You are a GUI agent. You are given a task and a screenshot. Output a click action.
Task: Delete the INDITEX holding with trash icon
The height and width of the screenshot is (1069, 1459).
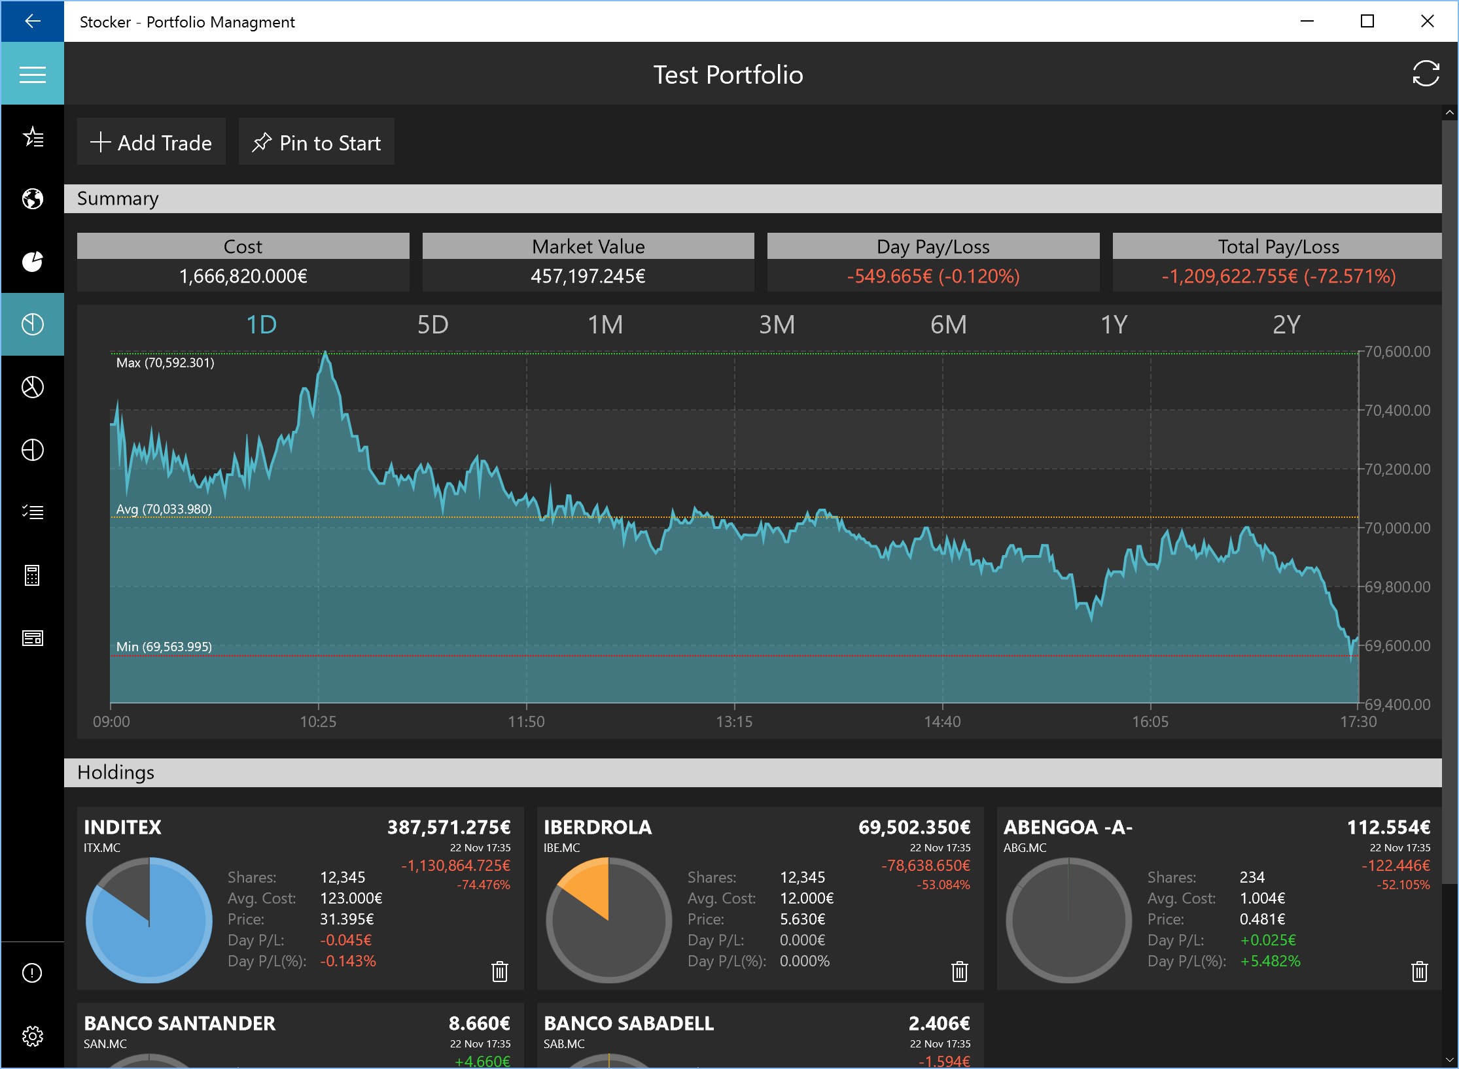click(x=499, y=972)
